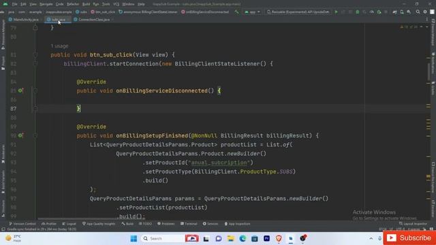The image size is (436, 245).
Task: Click the Gradle sync finished status message
Action: (x=42, y=229)
